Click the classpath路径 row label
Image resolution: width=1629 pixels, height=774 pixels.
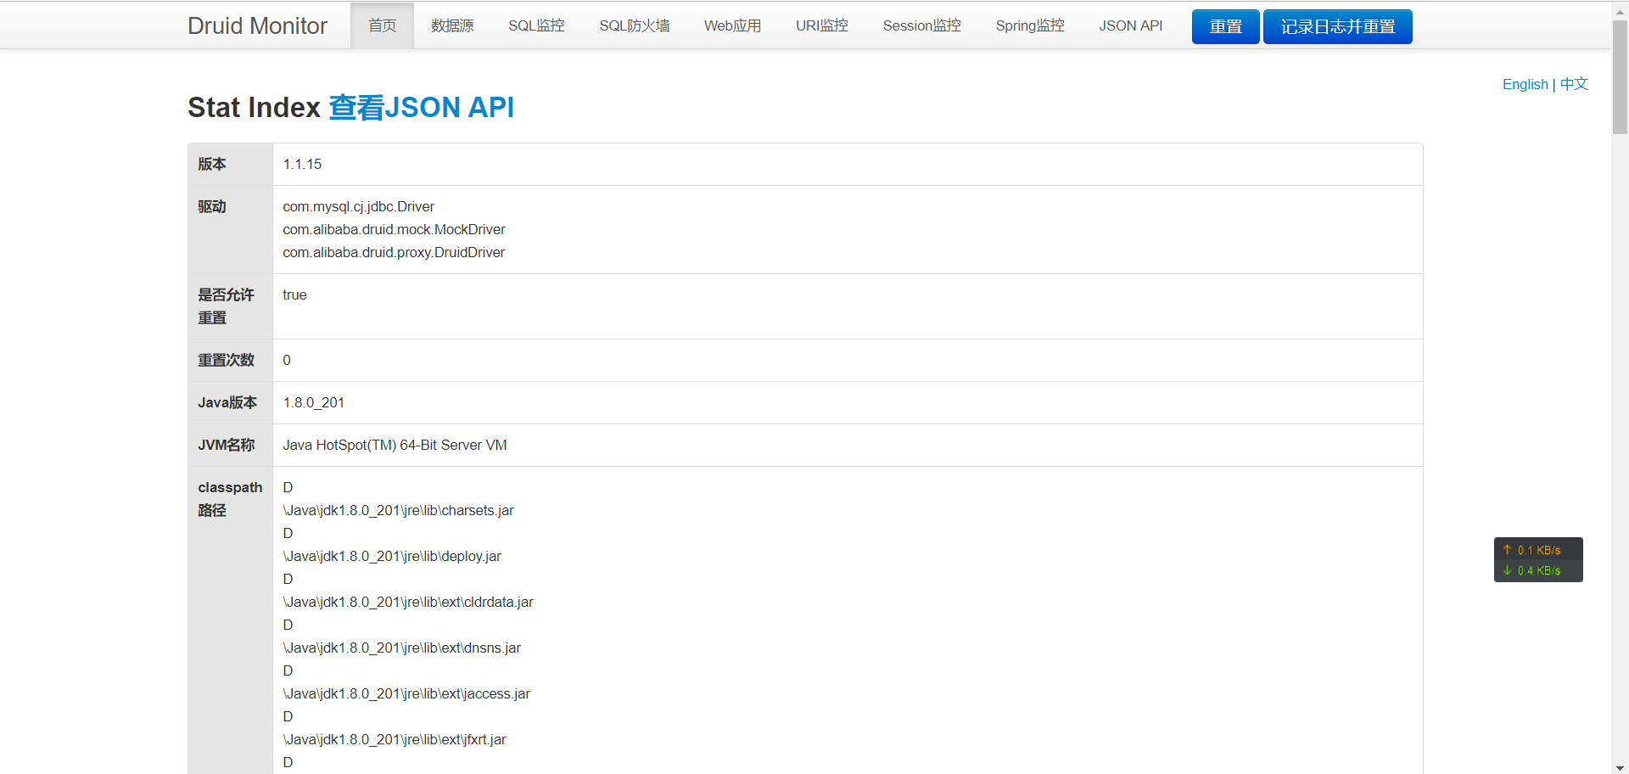(x=230, y=498)
